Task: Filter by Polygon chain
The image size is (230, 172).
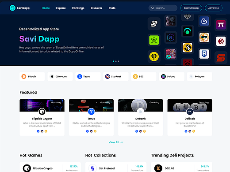Action: tap(199, 76)
